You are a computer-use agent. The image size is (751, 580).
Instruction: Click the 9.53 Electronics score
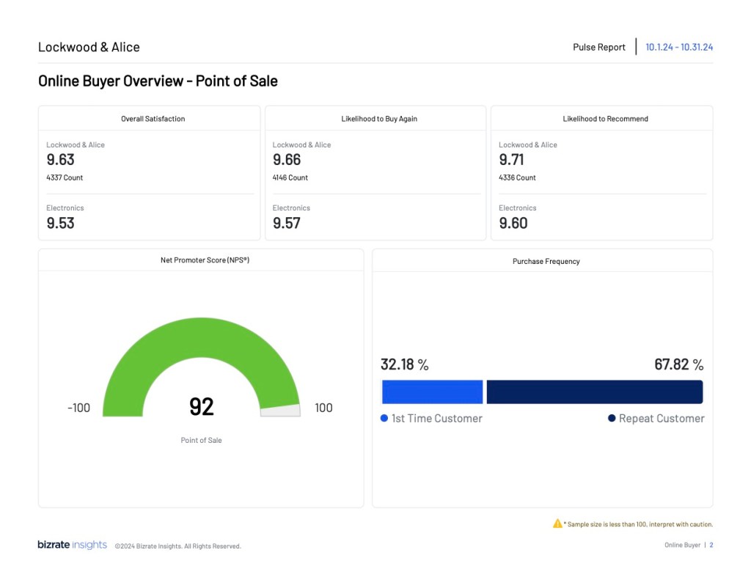click(60, 223)
